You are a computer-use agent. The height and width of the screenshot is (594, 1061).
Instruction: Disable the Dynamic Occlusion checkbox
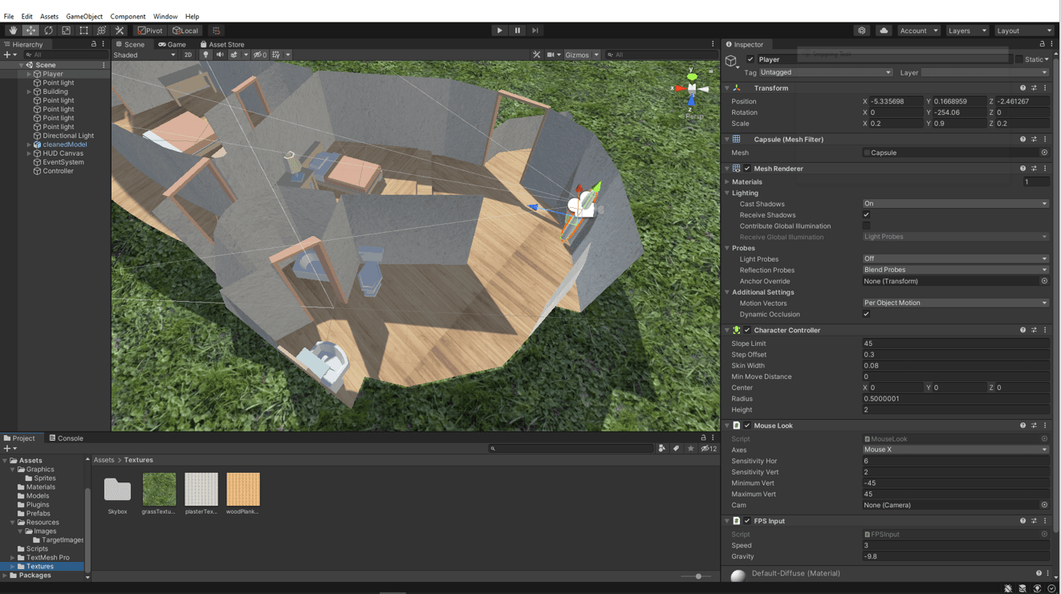866,314
